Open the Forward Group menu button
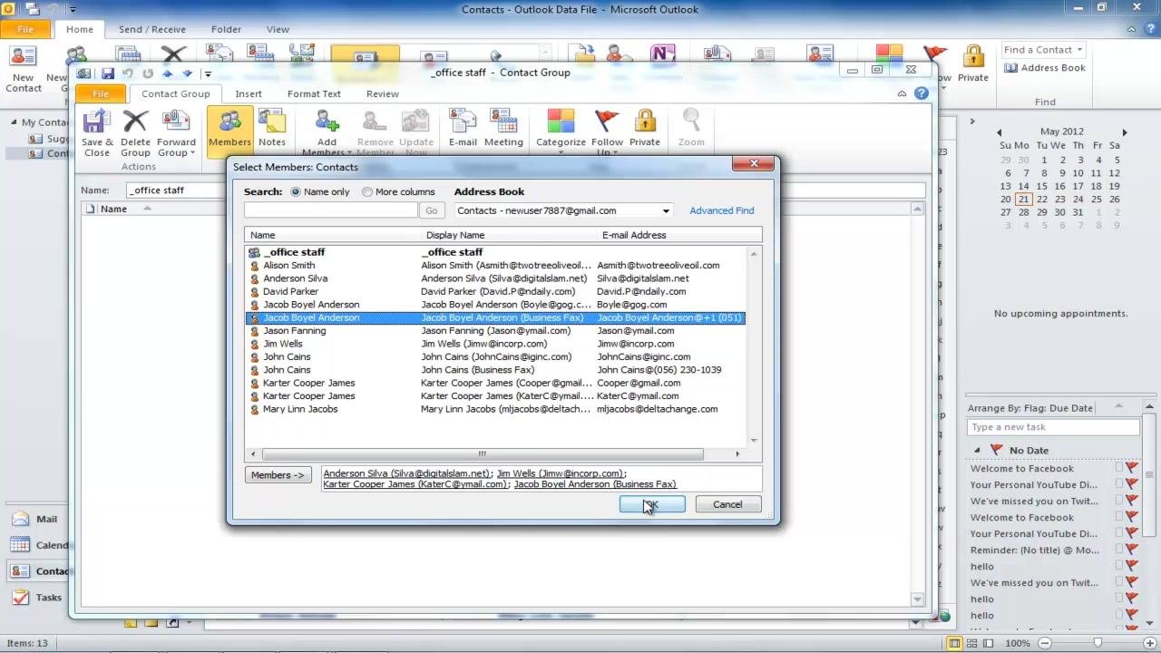1161x653 pixels. [176, 132]
